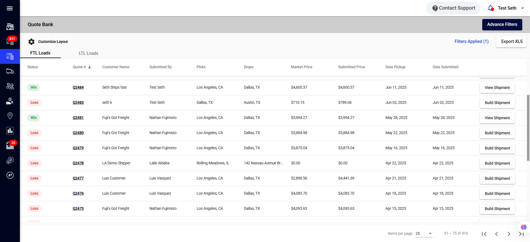Click the notification bell icon
This screenshot has height=242, width=530.
[x=491, y=8]
